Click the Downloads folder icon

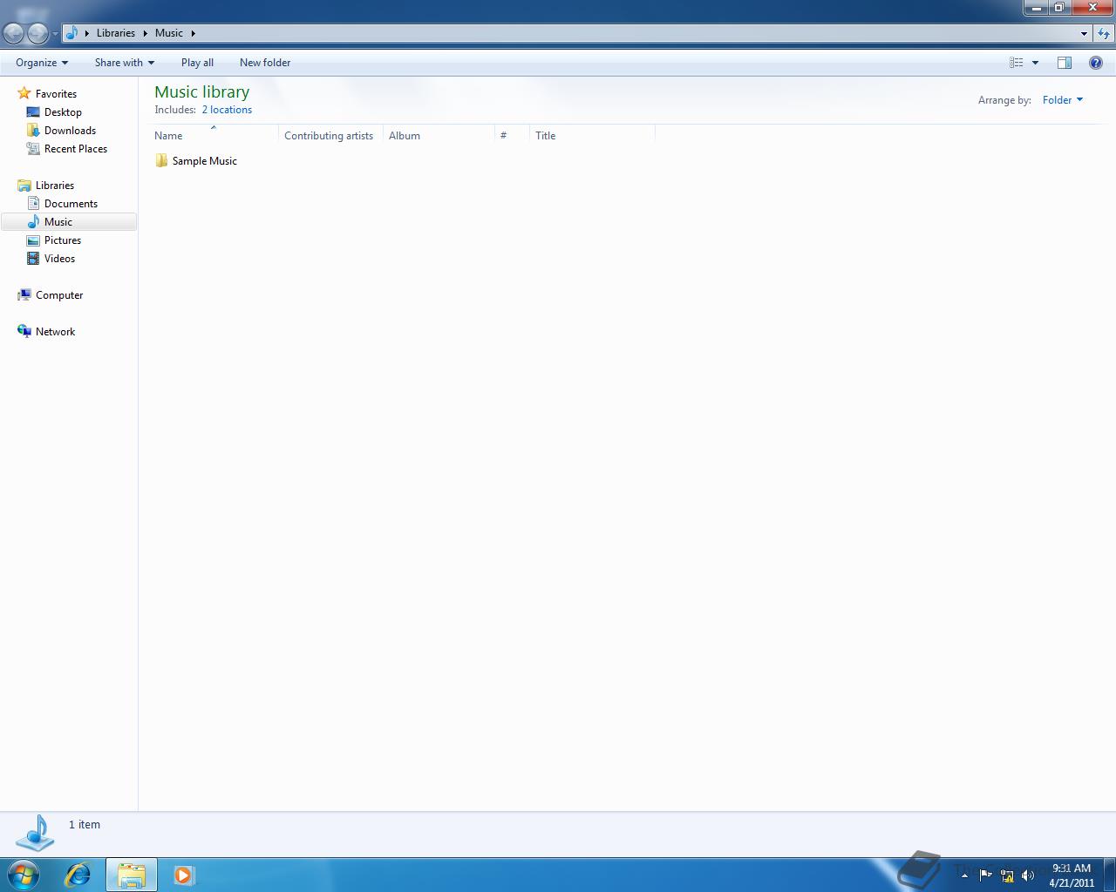(33, 130)
